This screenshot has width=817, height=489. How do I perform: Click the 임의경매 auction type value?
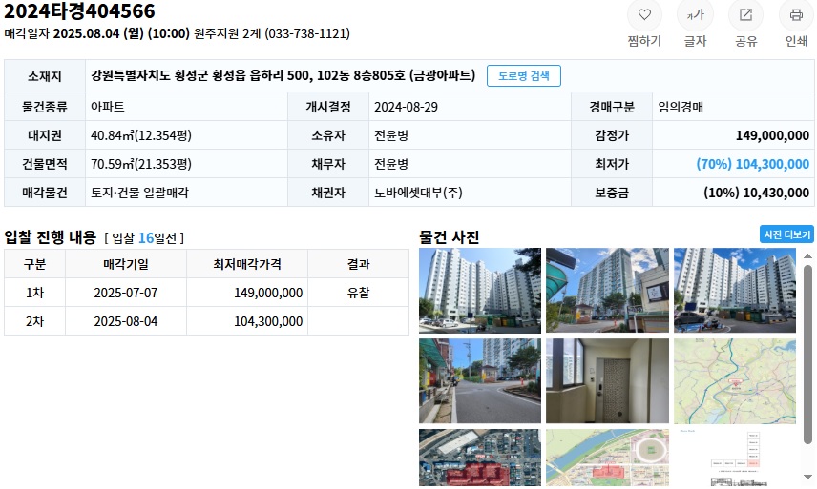click(681, 107)
